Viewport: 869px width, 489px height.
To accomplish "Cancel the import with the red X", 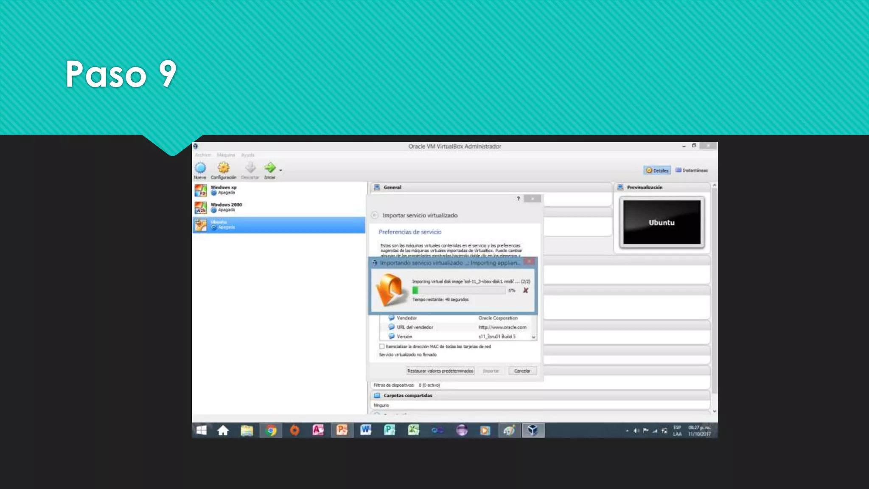I will point(525,290).
